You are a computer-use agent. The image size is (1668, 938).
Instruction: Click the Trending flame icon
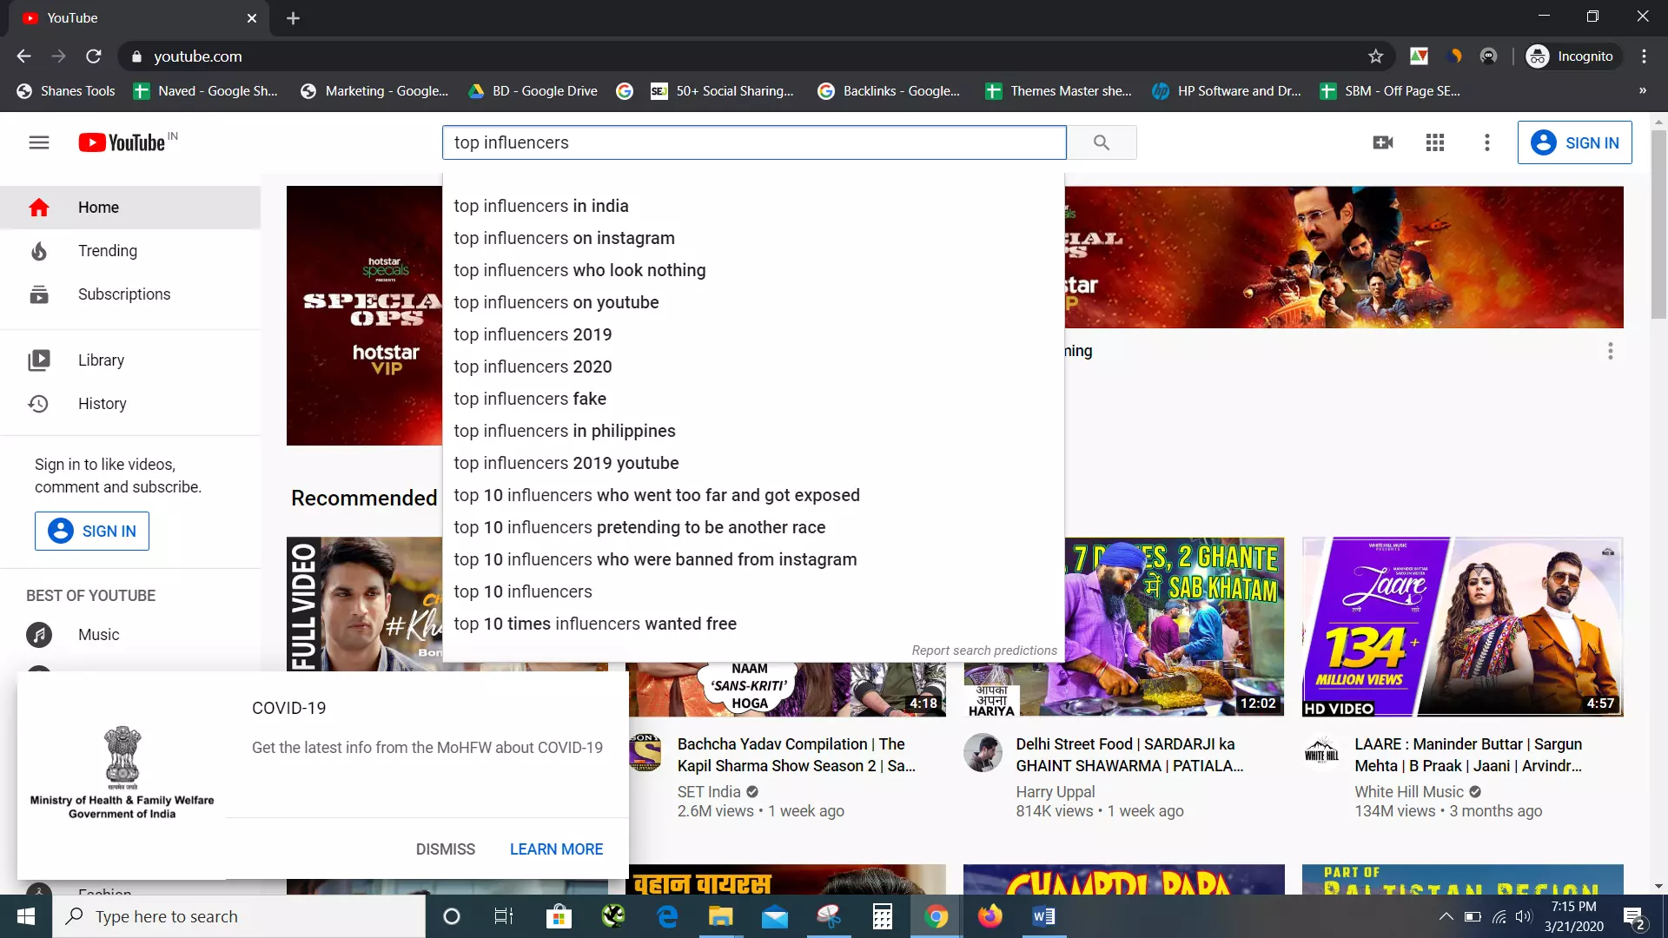39,251
